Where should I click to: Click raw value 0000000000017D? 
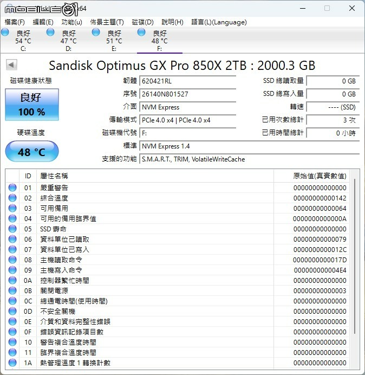(320, 260)
